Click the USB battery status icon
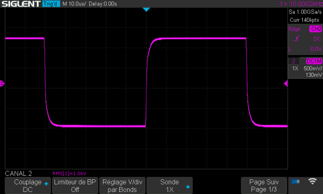The width and height of the screenshot is (323, 194). (295, 181)
